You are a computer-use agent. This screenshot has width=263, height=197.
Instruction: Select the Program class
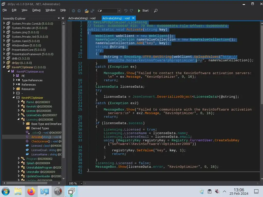39,159
